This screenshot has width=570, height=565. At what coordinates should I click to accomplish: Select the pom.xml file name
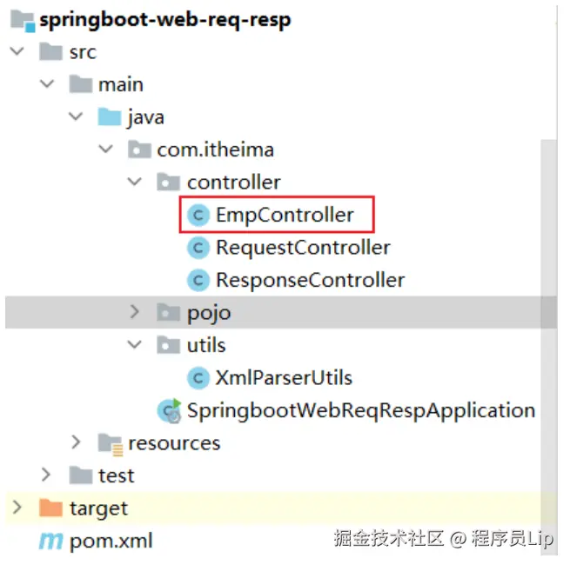click(x=111, y=541)
